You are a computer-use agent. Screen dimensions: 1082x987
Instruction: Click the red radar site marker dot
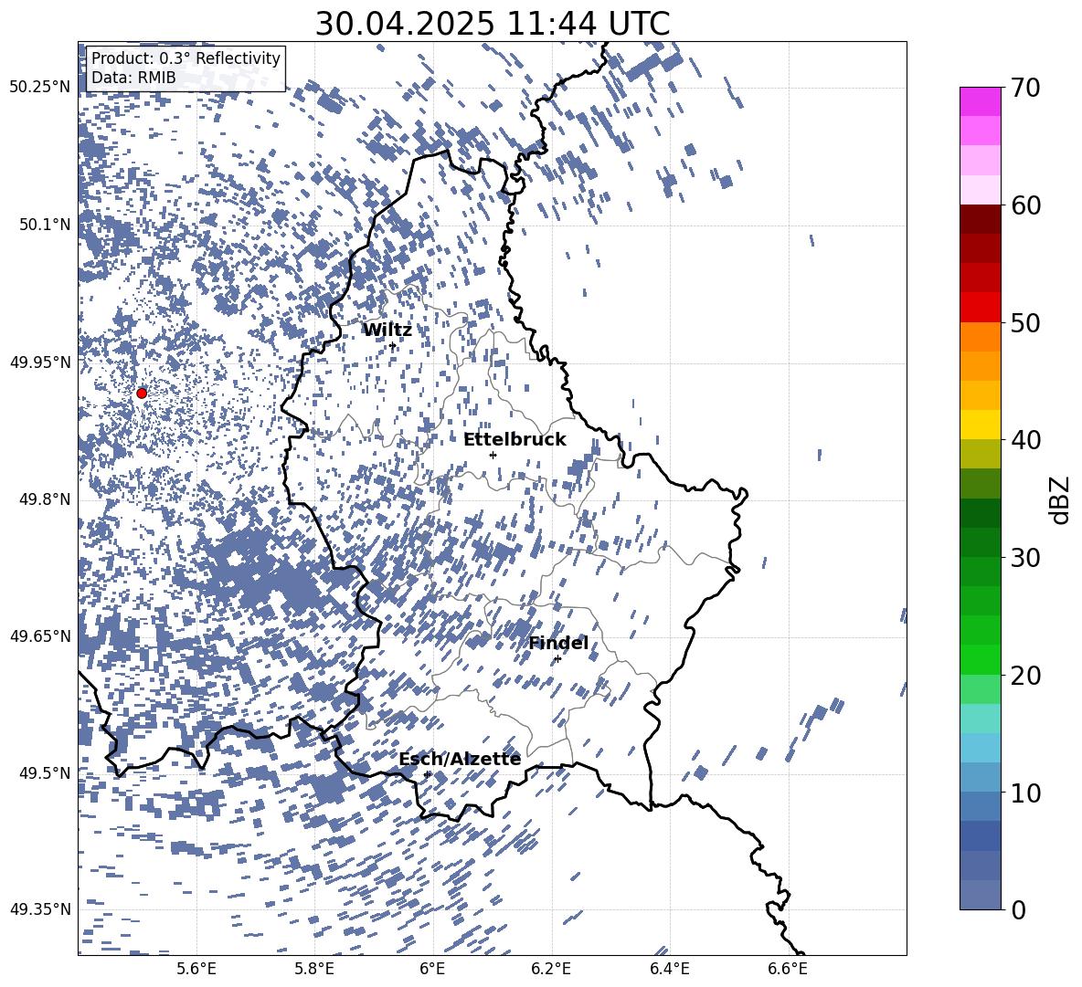pos(142,393)
